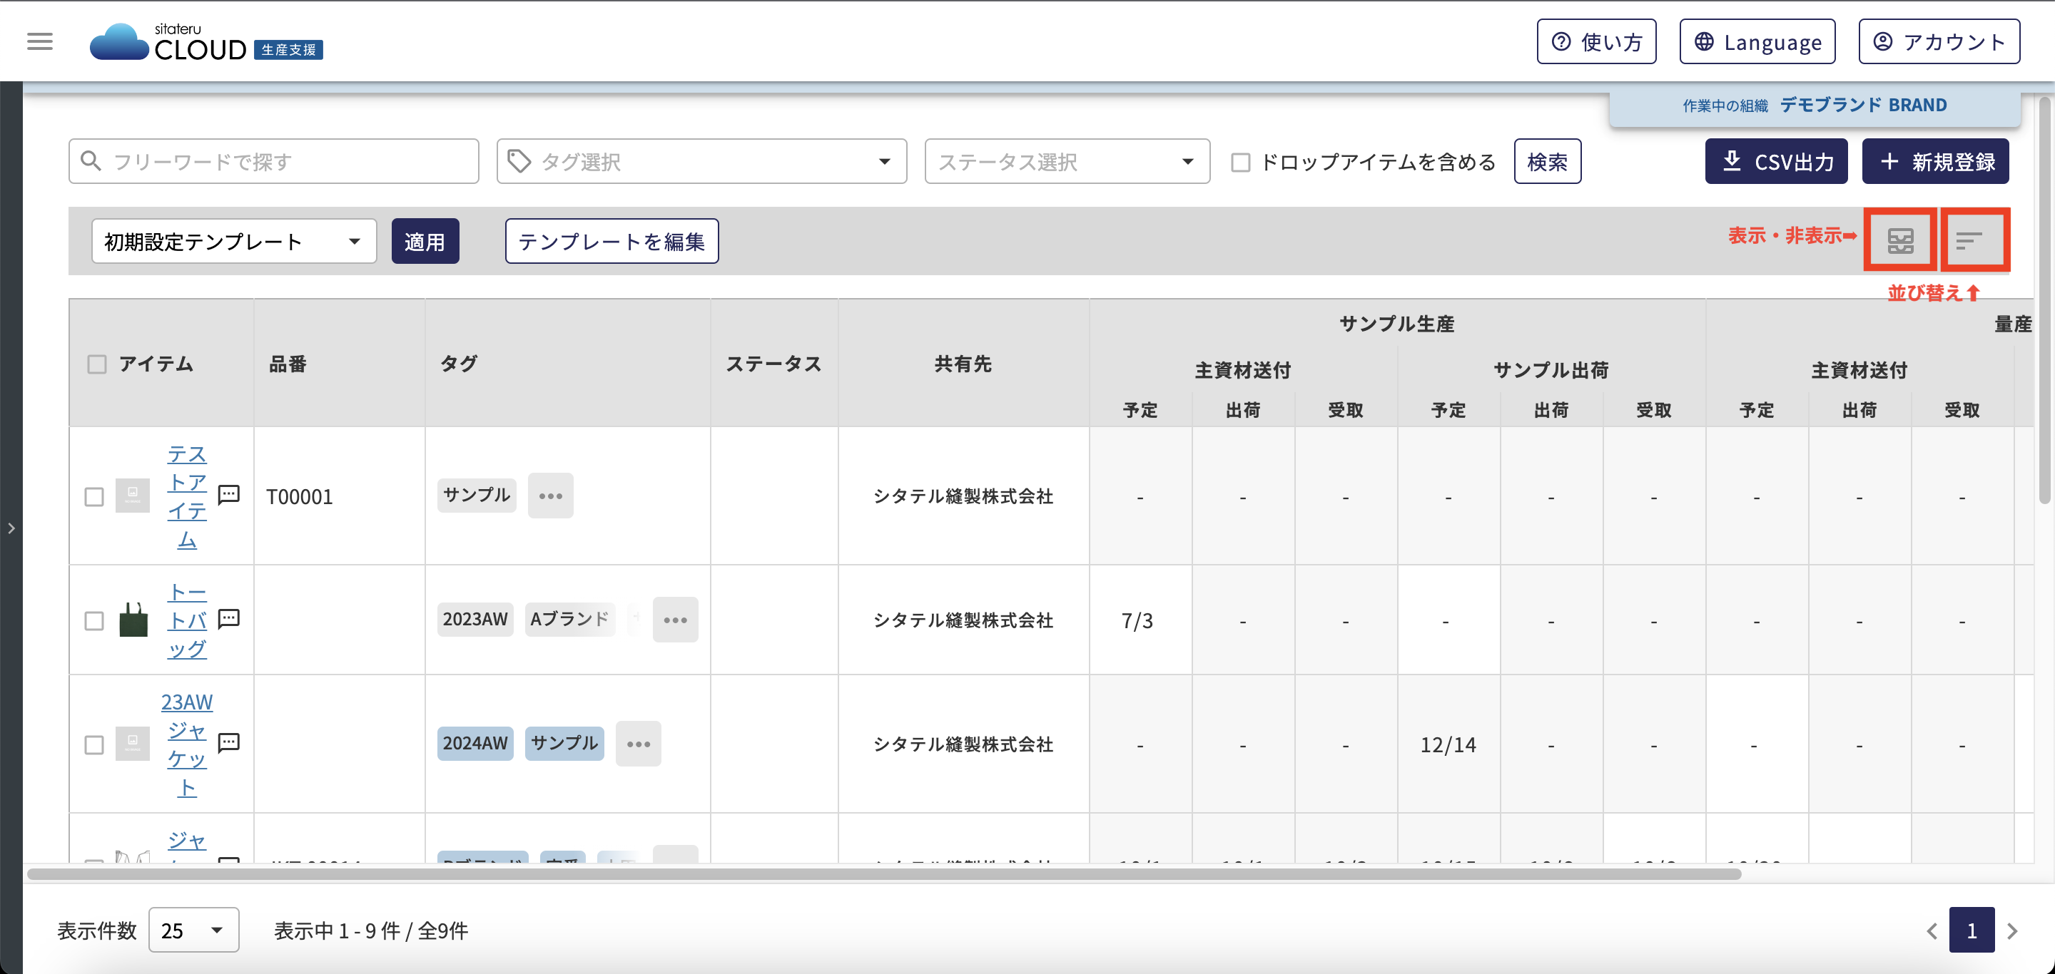2055x974 pixels.
Task: Open the hamburger navigation menu
Action: [x=40, y=41]
